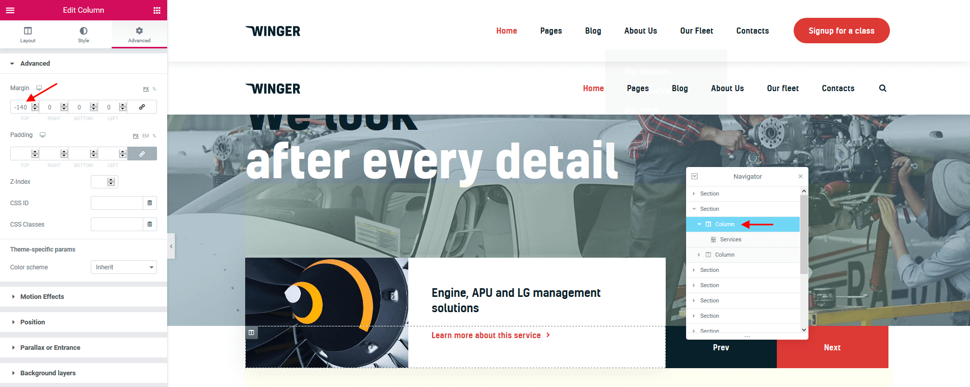Screen dimensions: 970x387
Task: Expand the collapsed Column in Navigator
Action: pos(699,255)
